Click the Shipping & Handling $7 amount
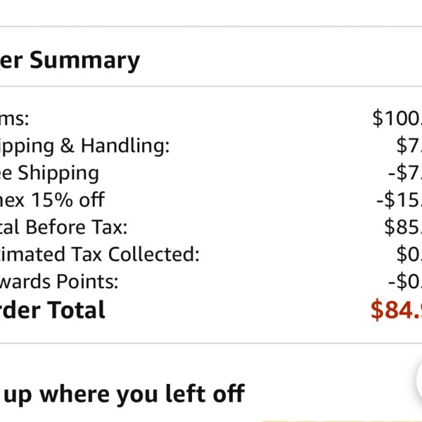 coord(409,146)
